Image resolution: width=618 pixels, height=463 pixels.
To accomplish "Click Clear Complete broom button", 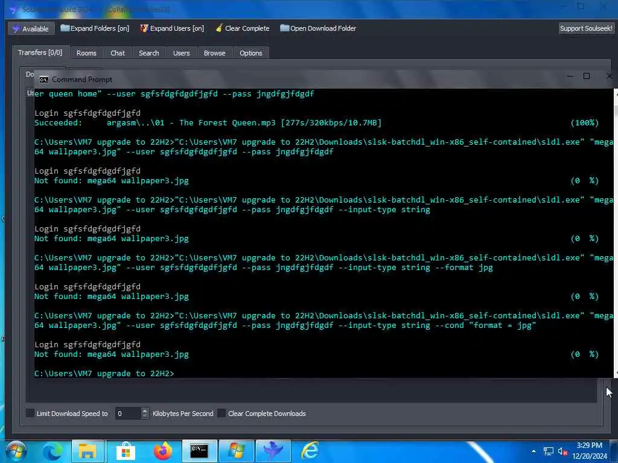I will [x=243, y=28].
